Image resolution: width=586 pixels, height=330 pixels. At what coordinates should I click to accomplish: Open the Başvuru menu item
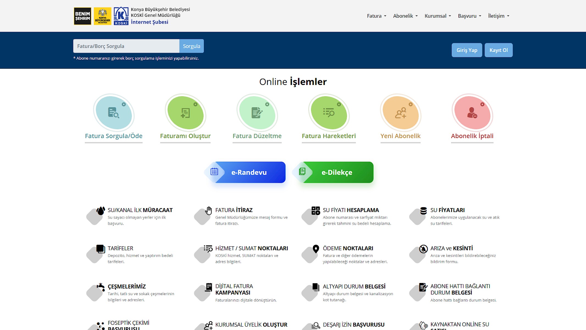pyautogui.click(x=469, y=16)
